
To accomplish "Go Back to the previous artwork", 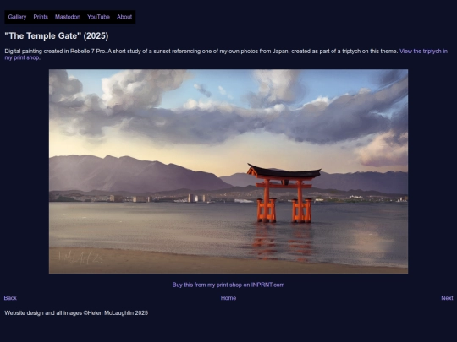I will coord(10,298).
